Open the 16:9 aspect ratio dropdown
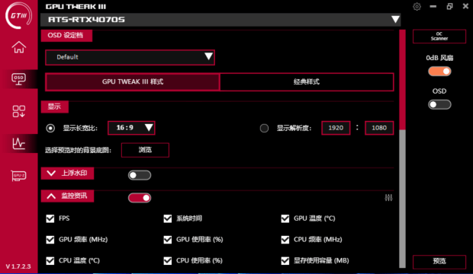 point(131,128)
